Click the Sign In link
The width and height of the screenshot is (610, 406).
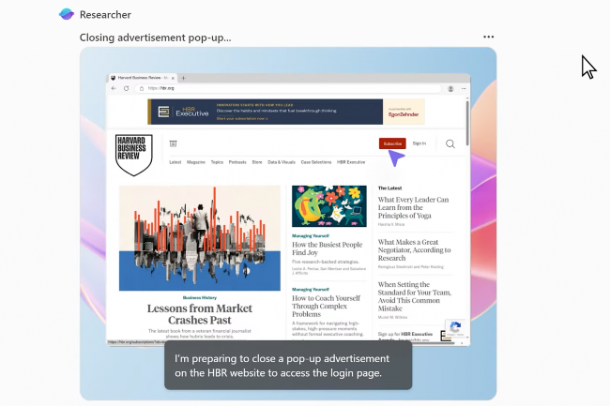419,143
